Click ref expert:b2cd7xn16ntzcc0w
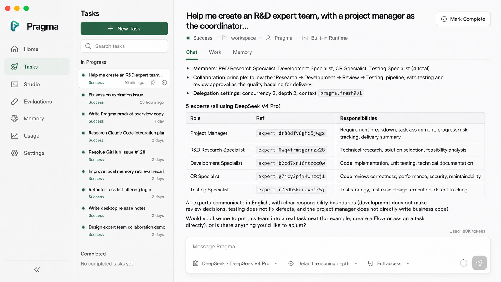501x282 pixels. [291, 163]
